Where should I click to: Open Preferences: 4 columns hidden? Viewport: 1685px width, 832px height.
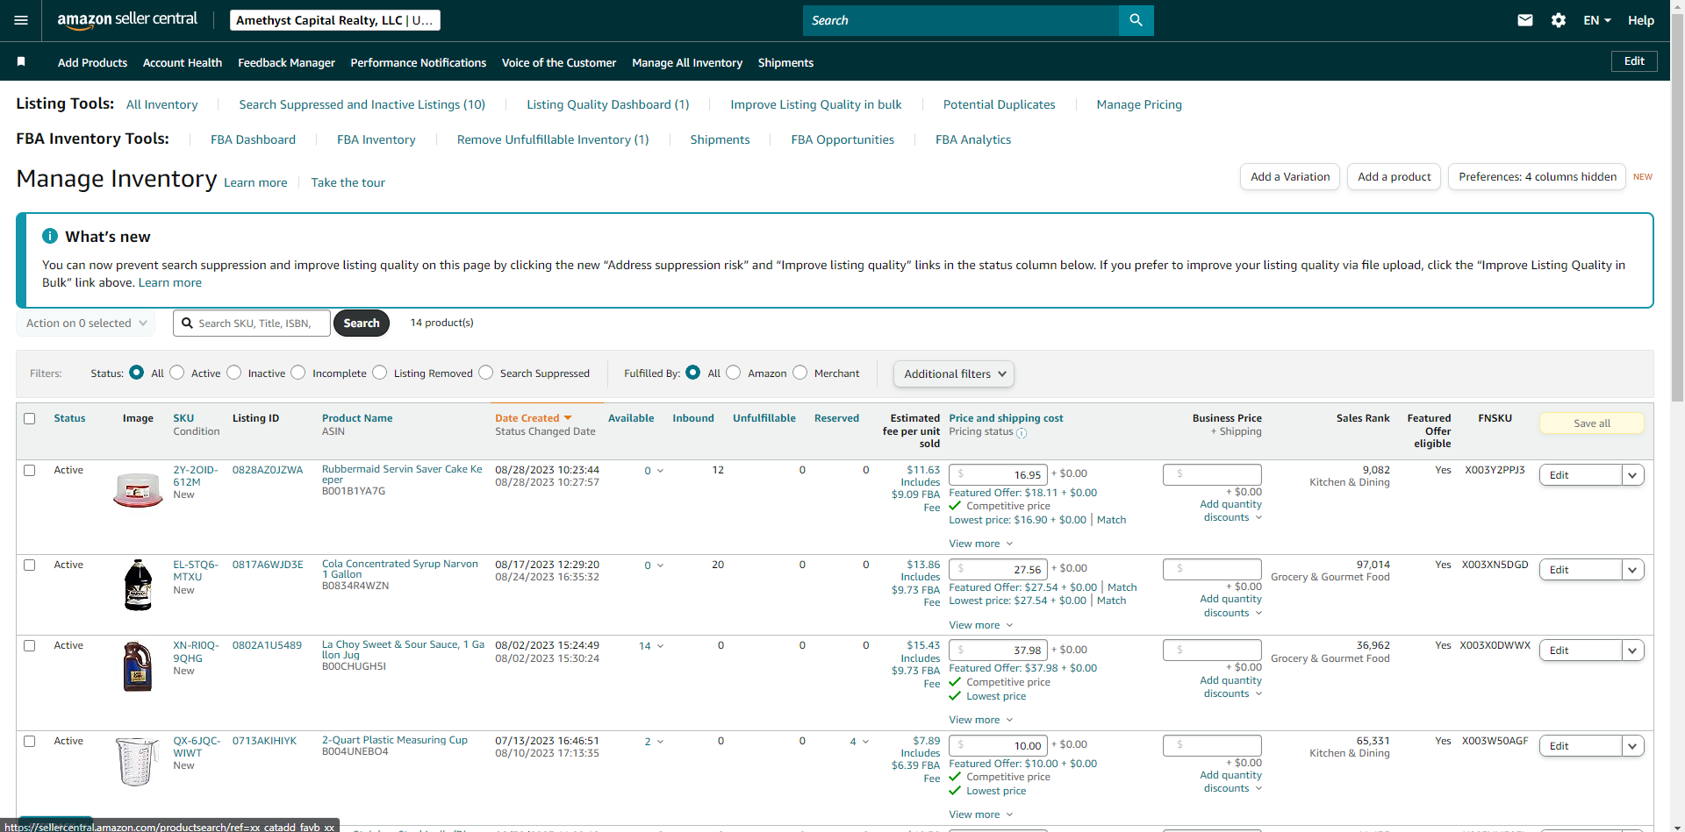[x=1538, y=177]
